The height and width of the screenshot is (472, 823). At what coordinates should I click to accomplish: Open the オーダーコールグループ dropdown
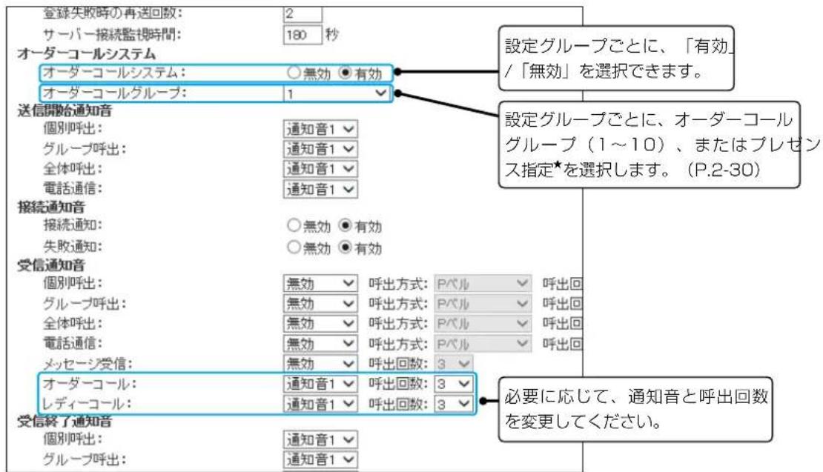point(336,93)
